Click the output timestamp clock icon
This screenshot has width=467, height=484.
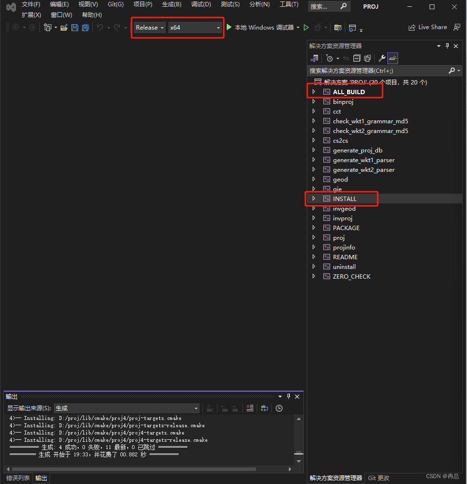(x=279, y=408)
